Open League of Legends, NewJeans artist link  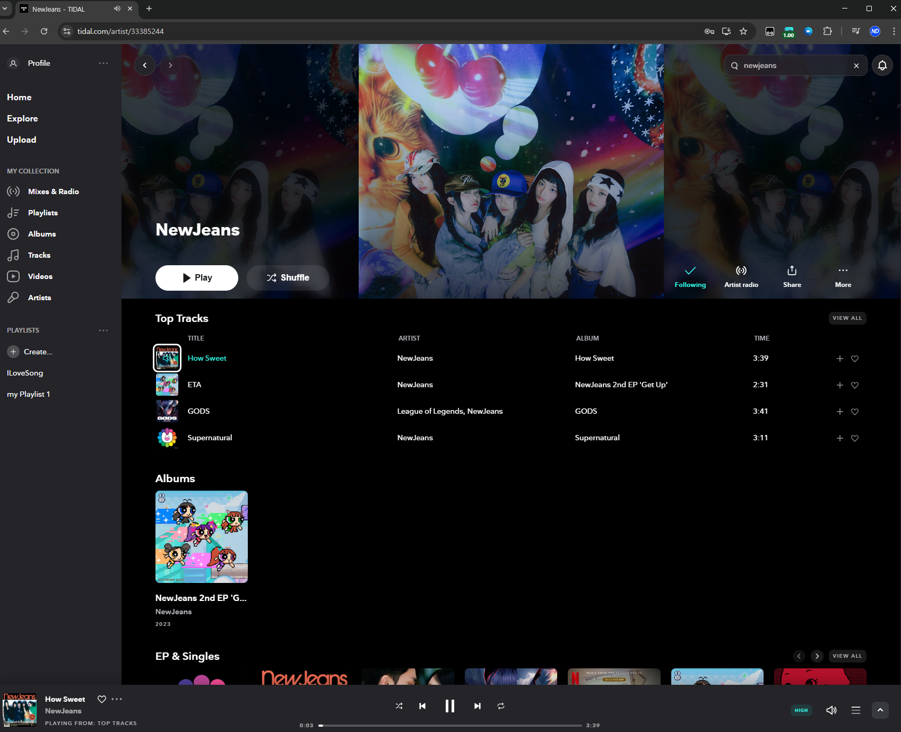pos(450,411)
